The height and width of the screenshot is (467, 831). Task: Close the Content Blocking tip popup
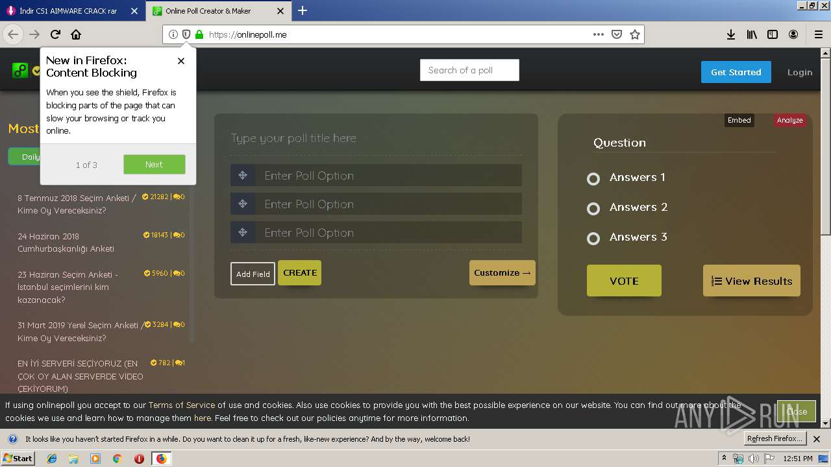click(x=181, y=61)
